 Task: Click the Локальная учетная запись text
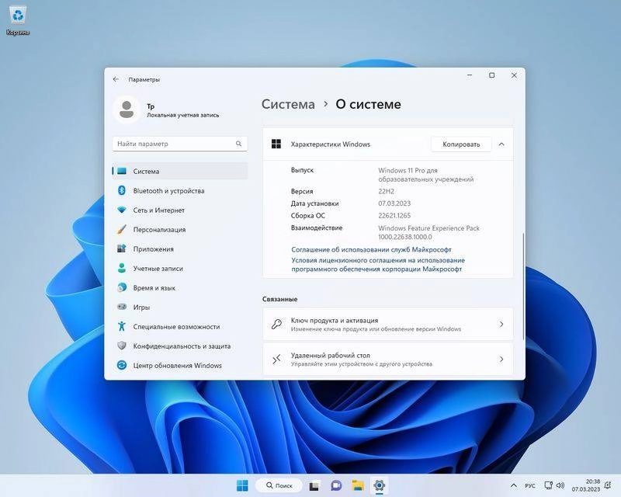coord(183,116)
